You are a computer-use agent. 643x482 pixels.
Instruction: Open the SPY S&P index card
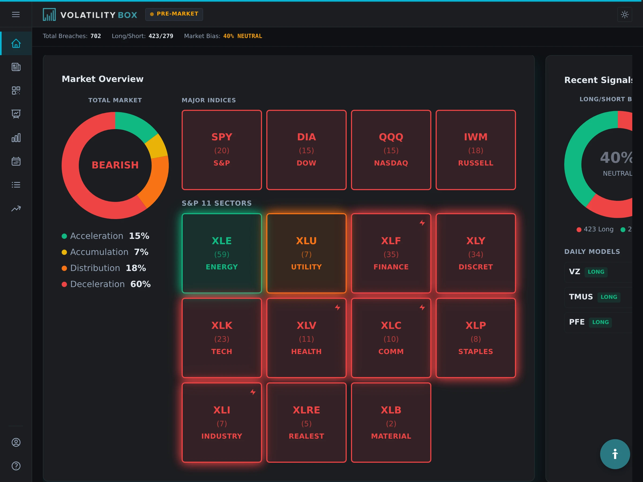222,150
